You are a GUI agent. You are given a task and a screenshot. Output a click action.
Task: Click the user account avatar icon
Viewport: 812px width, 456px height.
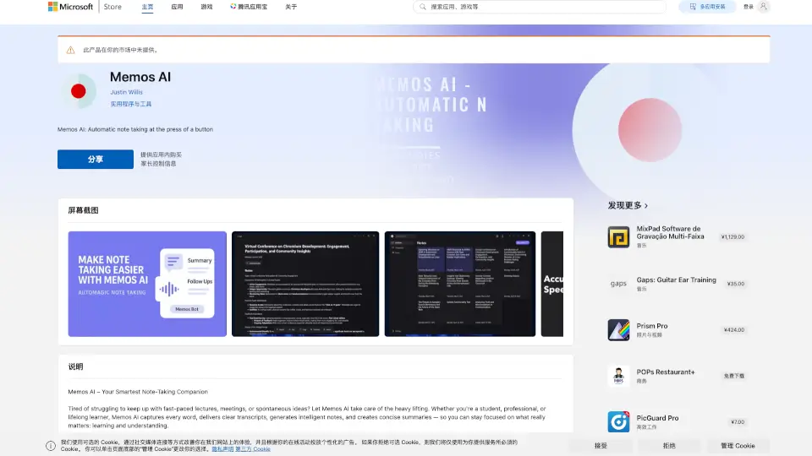764,7
